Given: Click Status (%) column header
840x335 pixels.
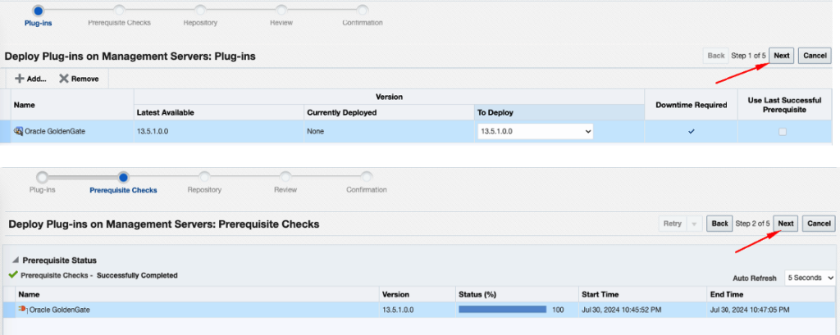Looking at the screenshot, I should point(517,294).
